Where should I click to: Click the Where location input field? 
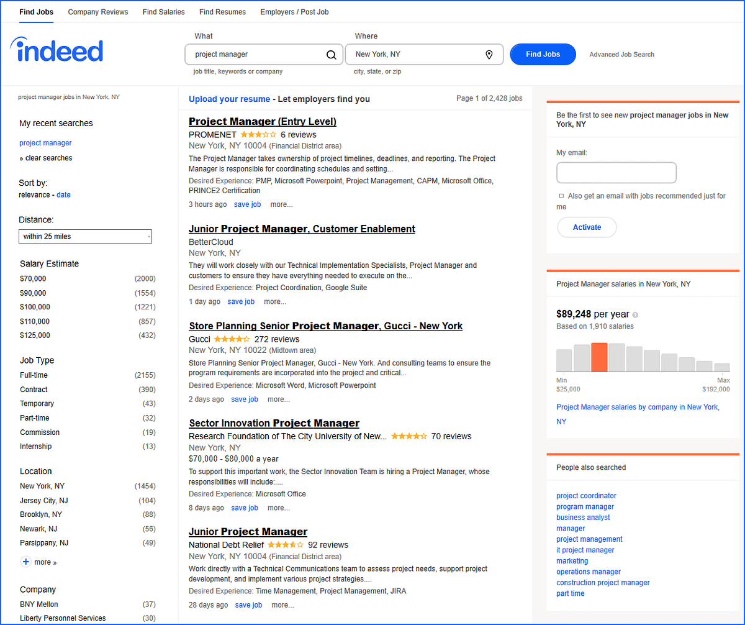424,55
